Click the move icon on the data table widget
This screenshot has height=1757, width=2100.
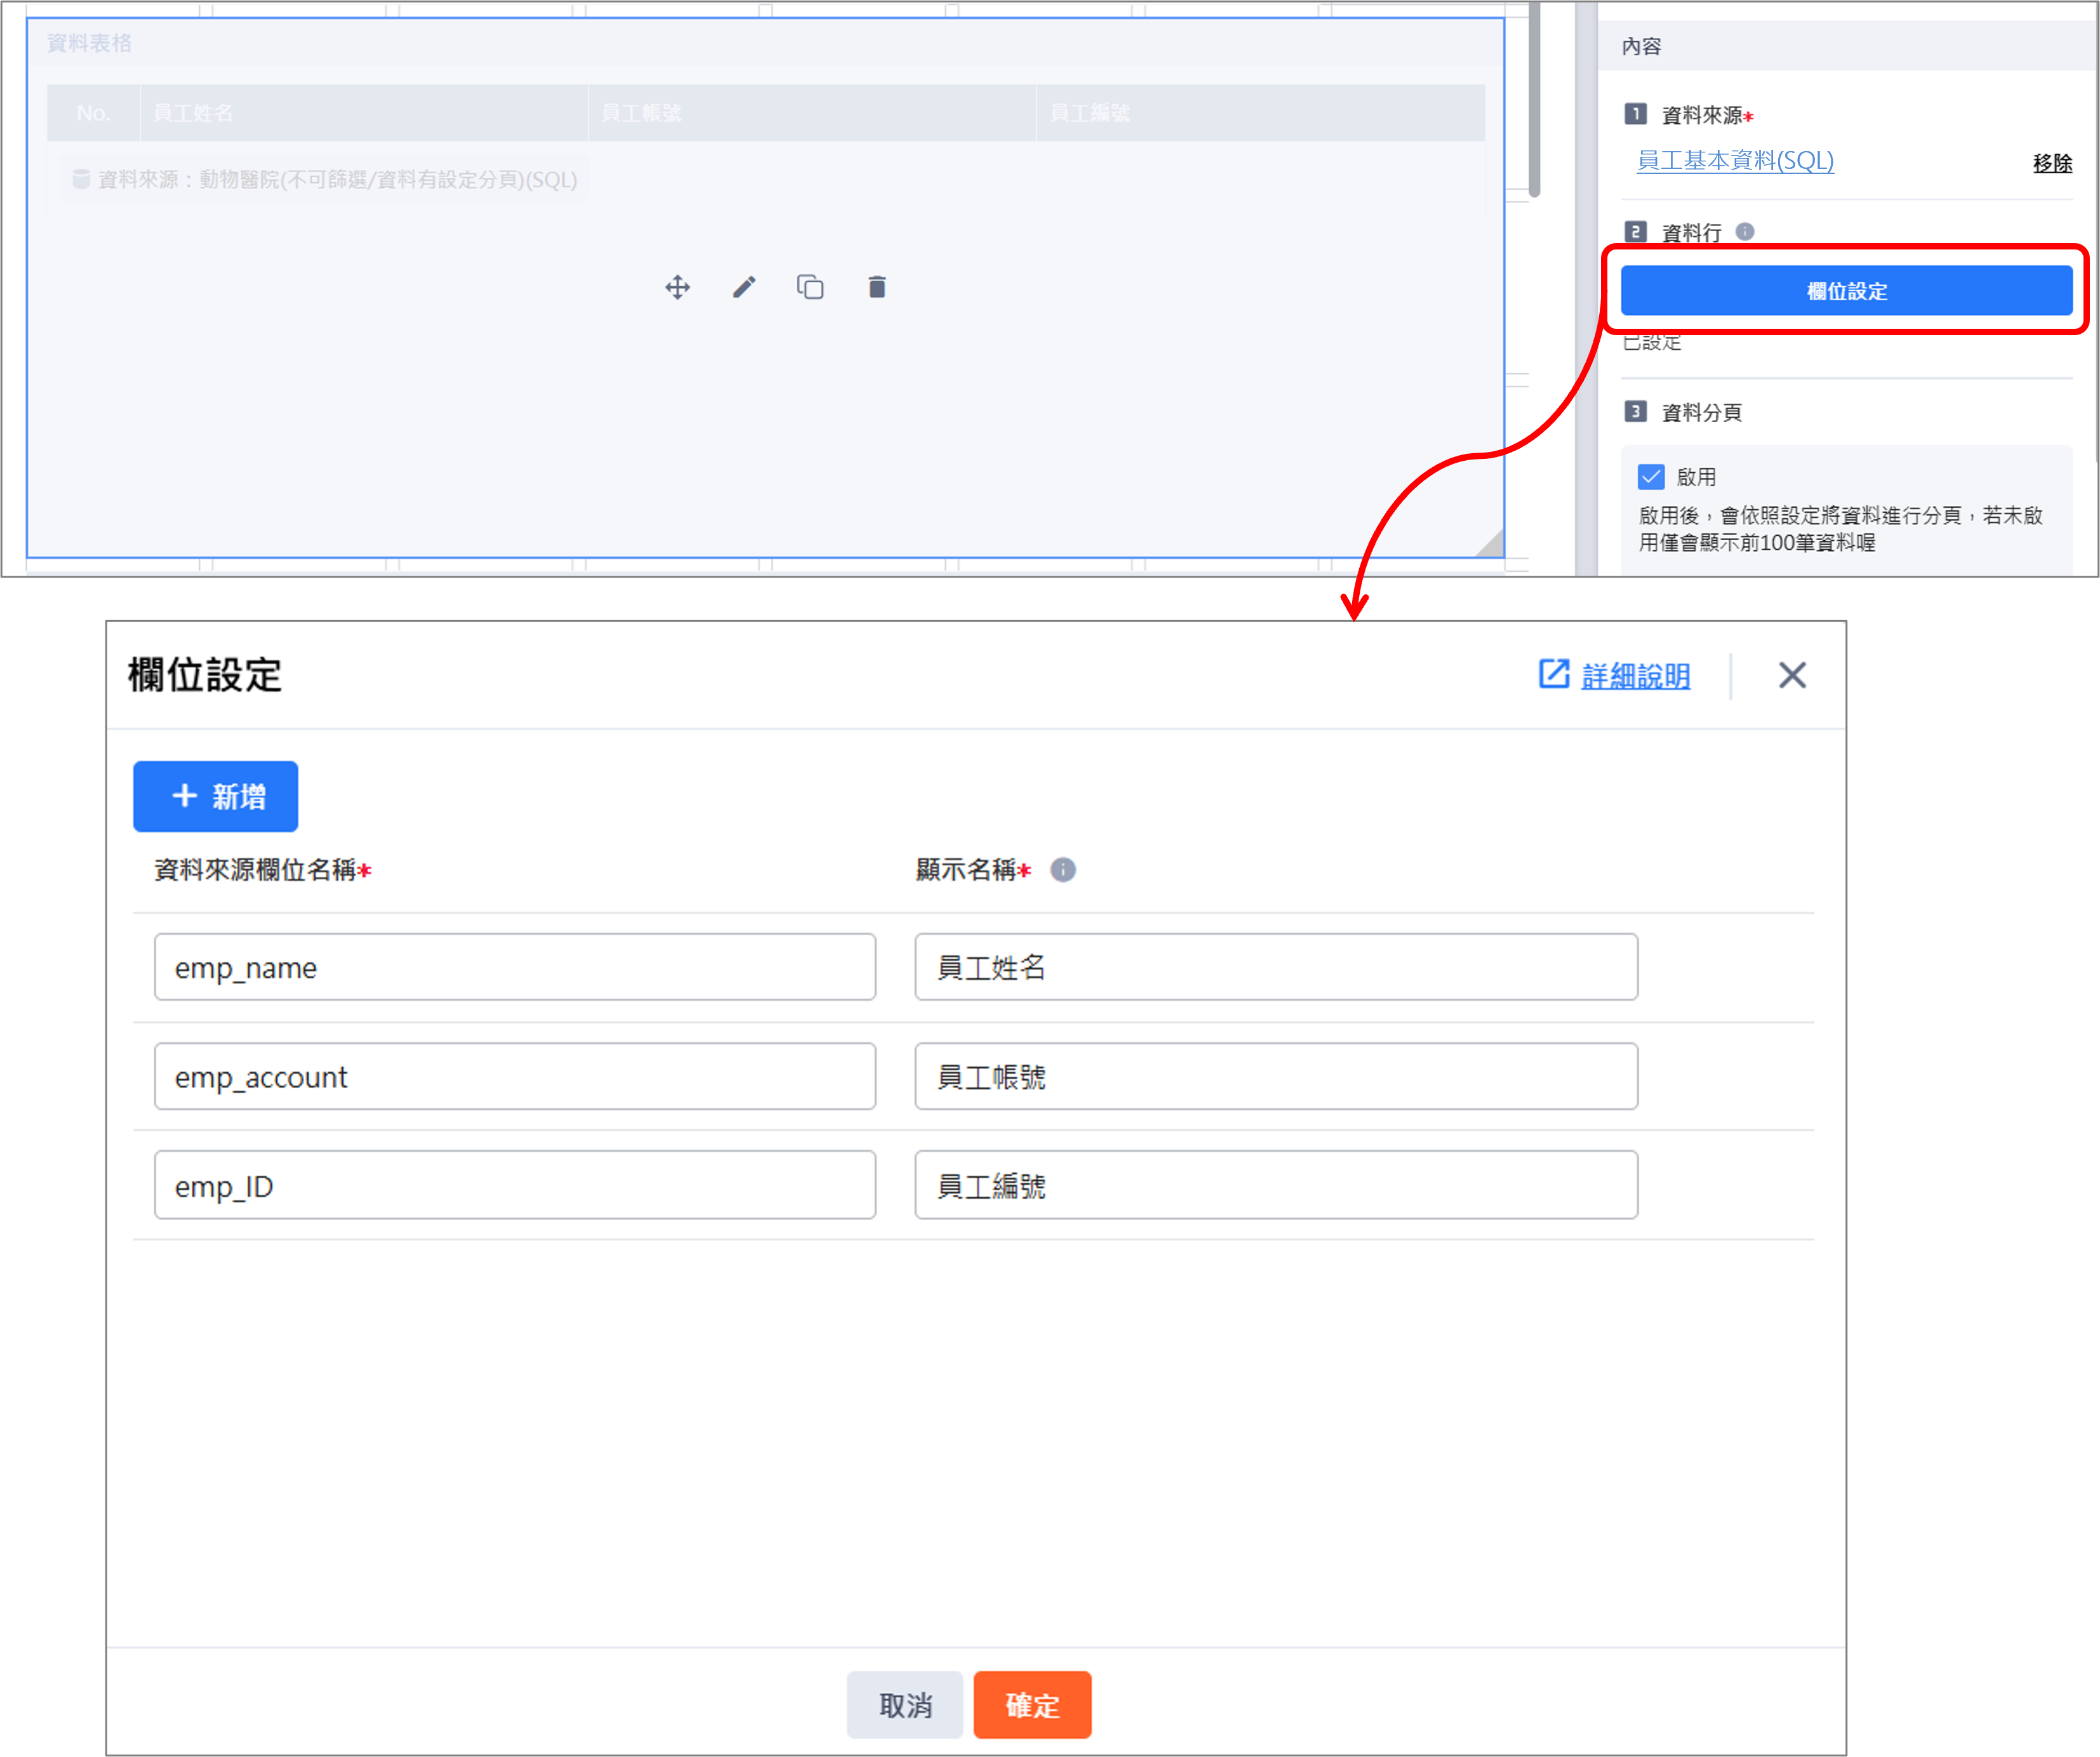[677, 288]
